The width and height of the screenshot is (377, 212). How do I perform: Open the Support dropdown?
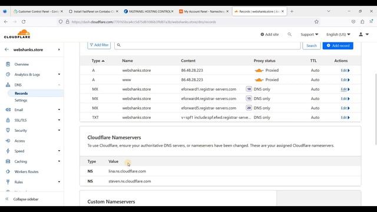309,34
